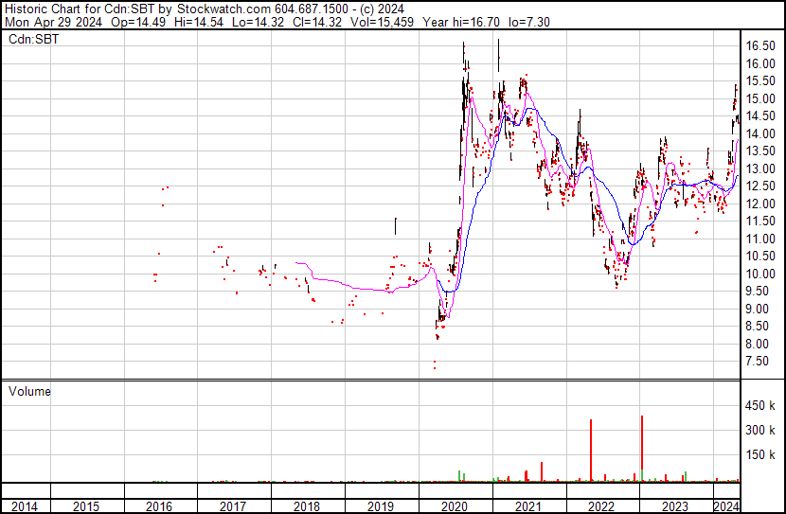Select the 2016 year label on the time axis
The height and width of the screenshot is (514, 786).
pyautogui.click(x=160, y=506)
